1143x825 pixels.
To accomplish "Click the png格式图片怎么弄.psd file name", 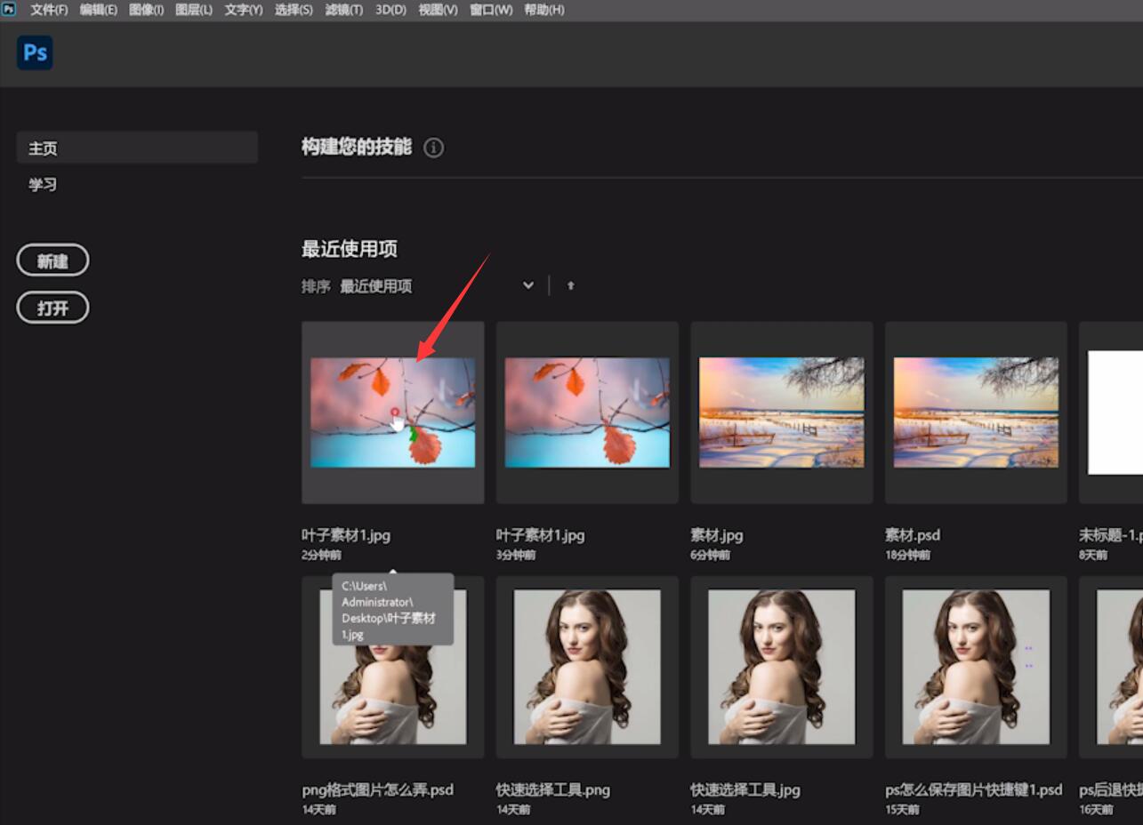I will [378, 789].
